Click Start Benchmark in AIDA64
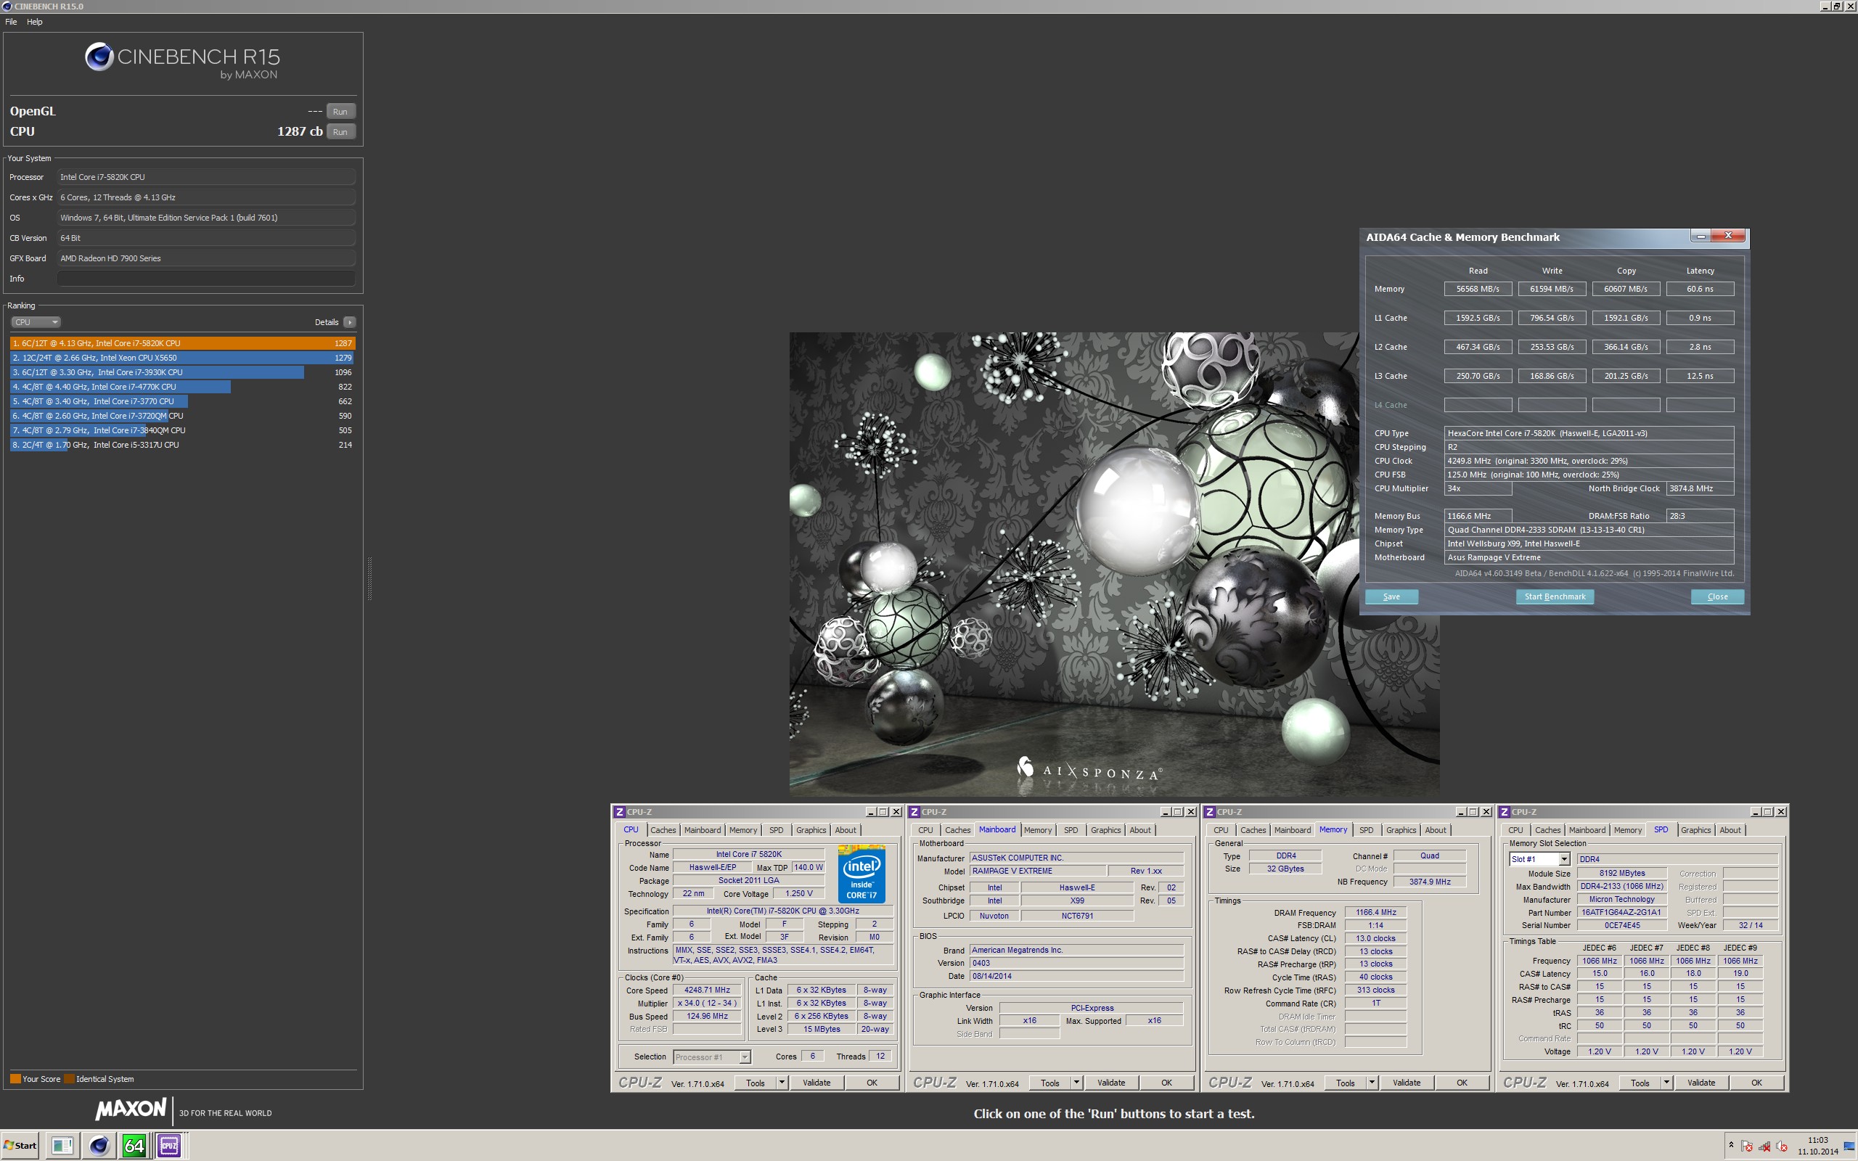Viewport: 1858px width, 1161px height. point(1555,596)
